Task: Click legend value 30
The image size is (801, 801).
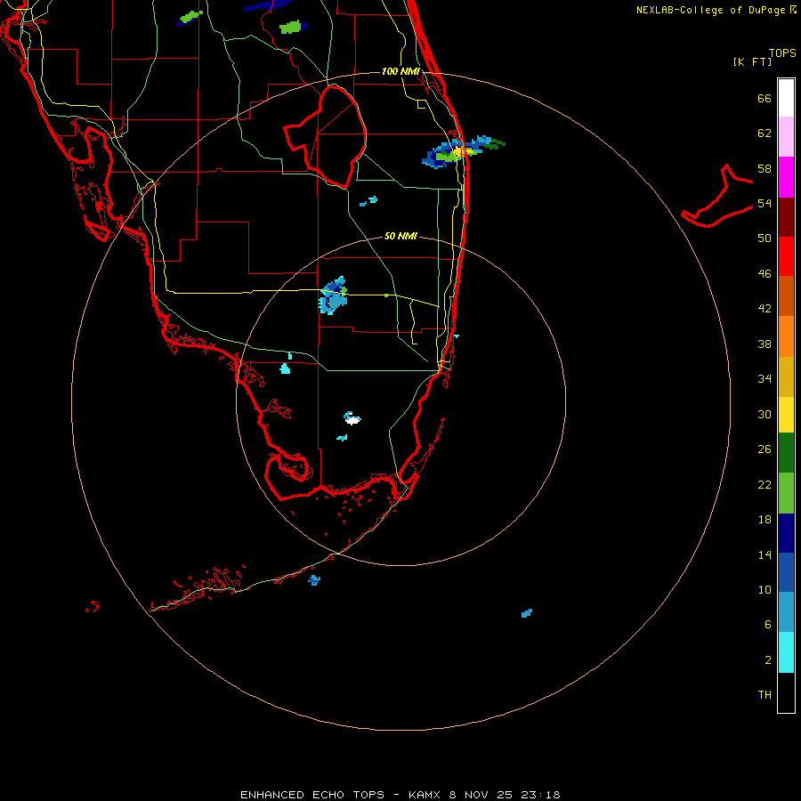Action: (765, 414)
